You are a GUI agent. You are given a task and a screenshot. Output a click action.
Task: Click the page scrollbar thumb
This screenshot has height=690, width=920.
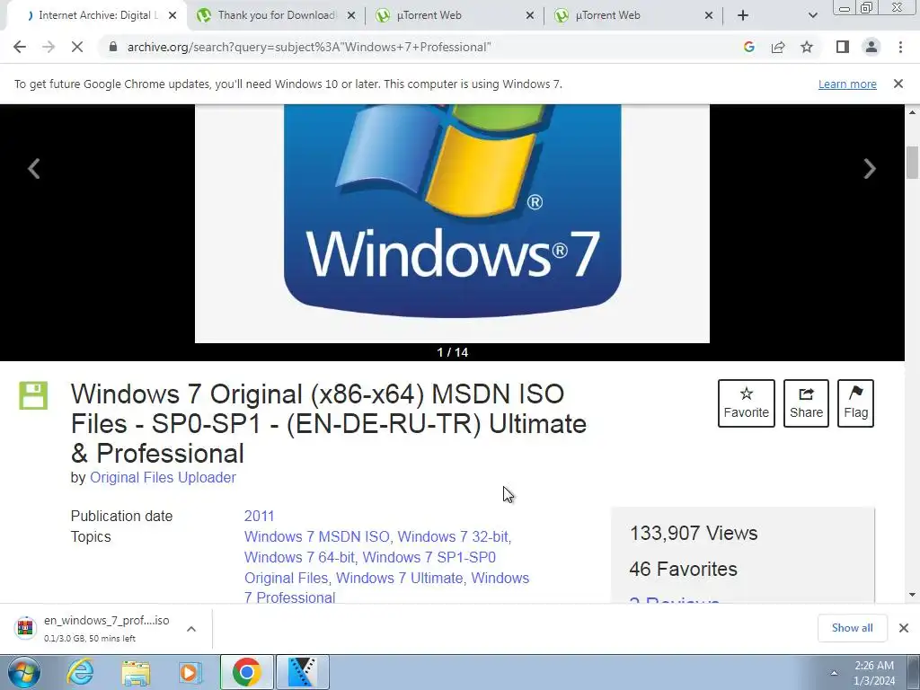tap(912, 162)
